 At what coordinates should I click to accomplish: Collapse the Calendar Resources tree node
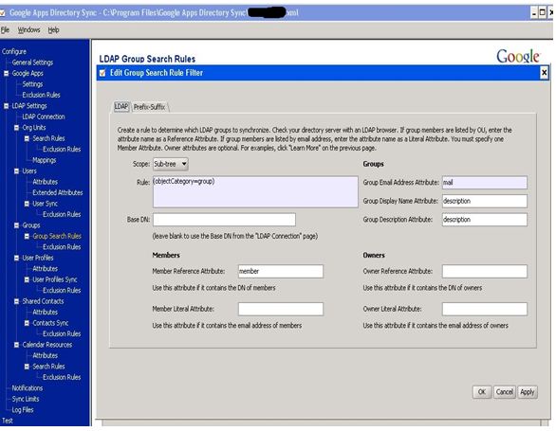point(16,345)
